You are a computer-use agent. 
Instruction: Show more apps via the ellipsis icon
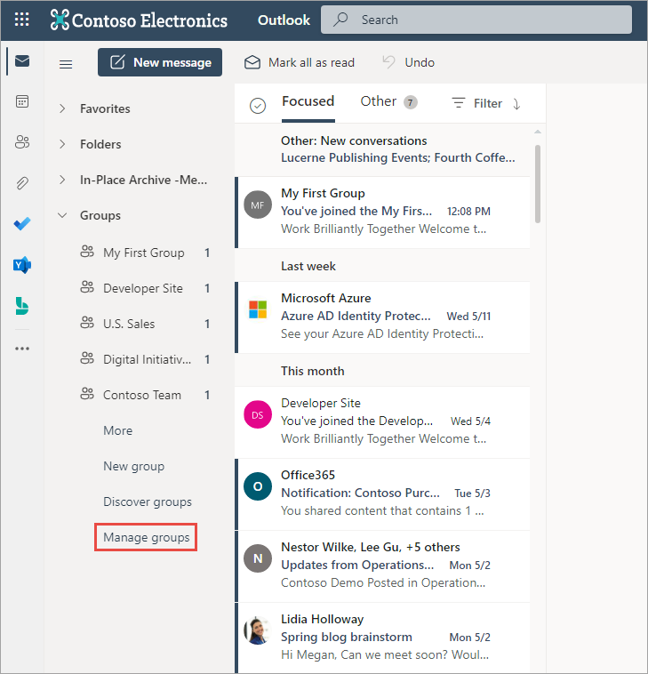pyautogui.click(x=22, y=349)
